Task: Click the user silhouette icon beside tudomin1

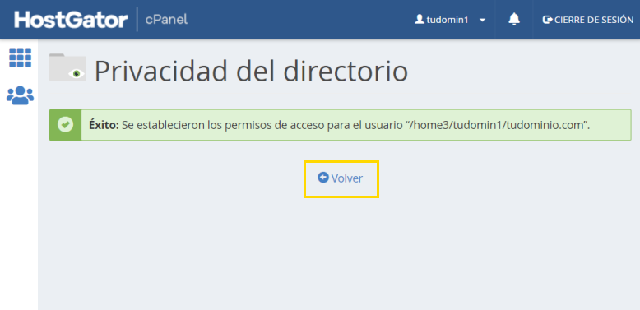Action: pos(420,19)
